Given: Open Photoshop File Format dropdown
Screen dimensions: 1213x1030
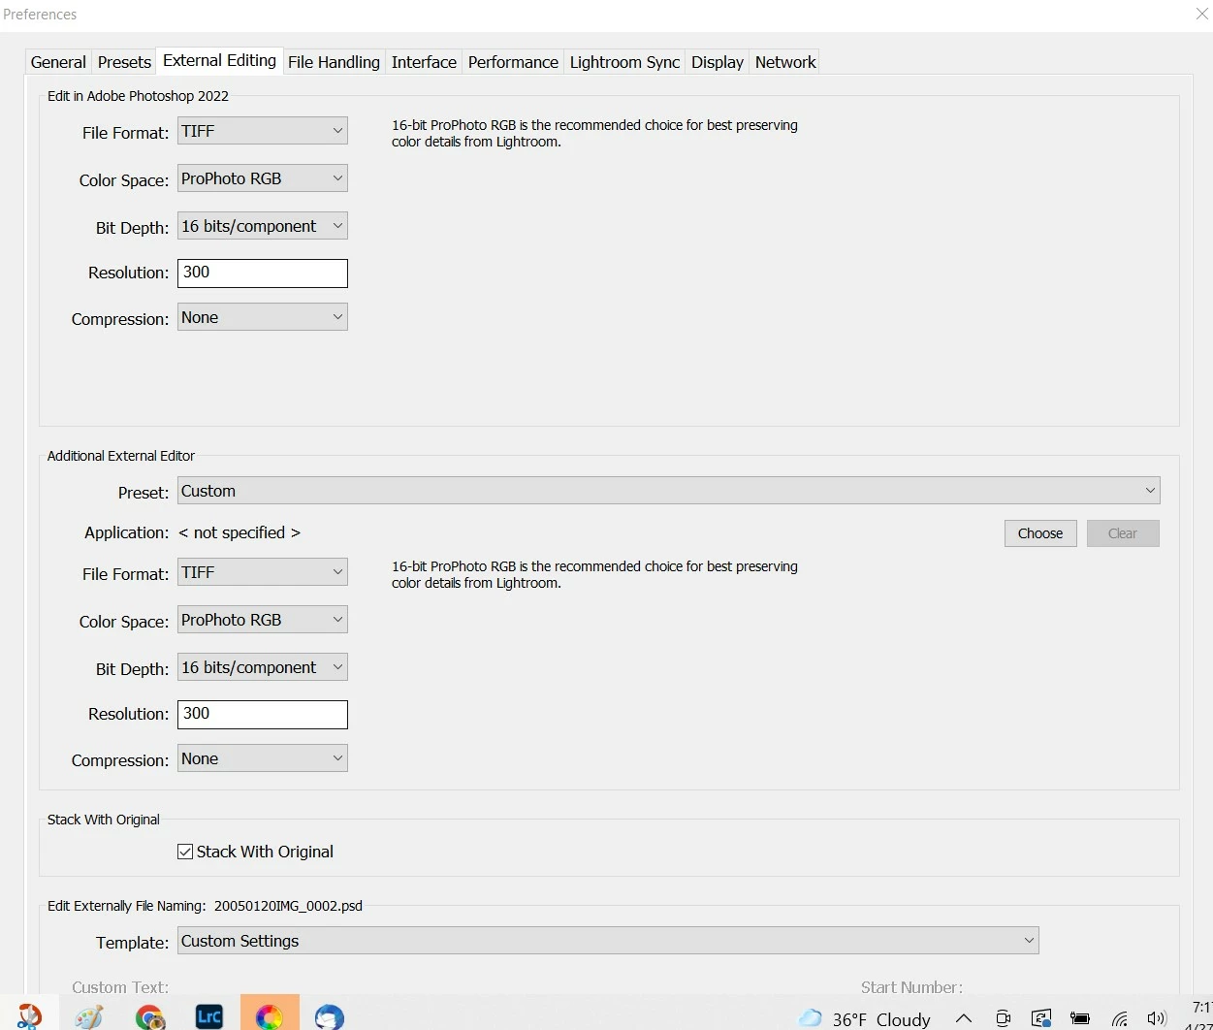Looking at the screenshot, I should [x=263, y=131].
